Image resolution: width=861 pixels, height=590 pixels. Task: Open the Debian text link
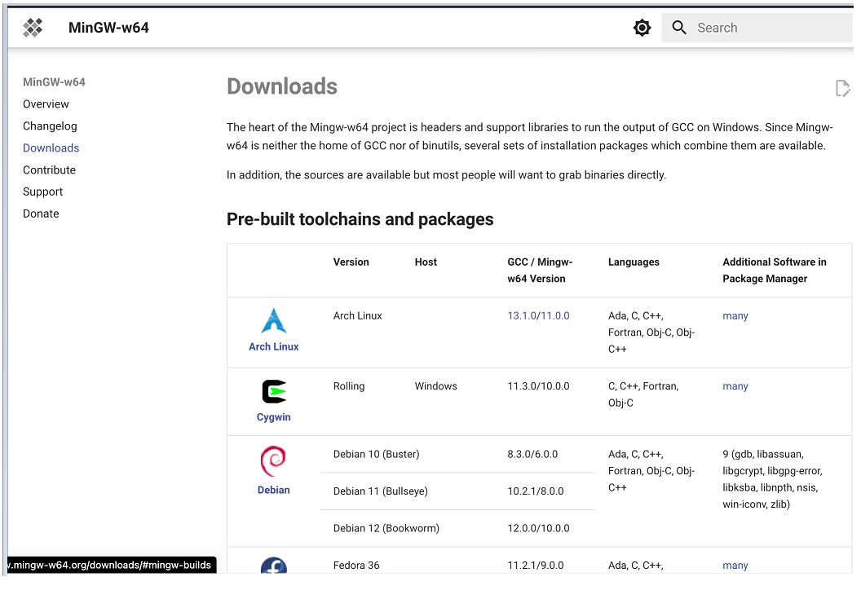coord(273,490)
